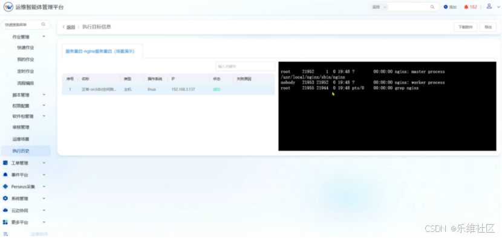Click the platform logo icon
Viewport: 502px width, 238px height.
click(x=8, y=7)
